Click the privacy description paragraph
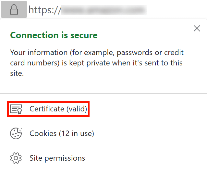 (x=97, y=63)
